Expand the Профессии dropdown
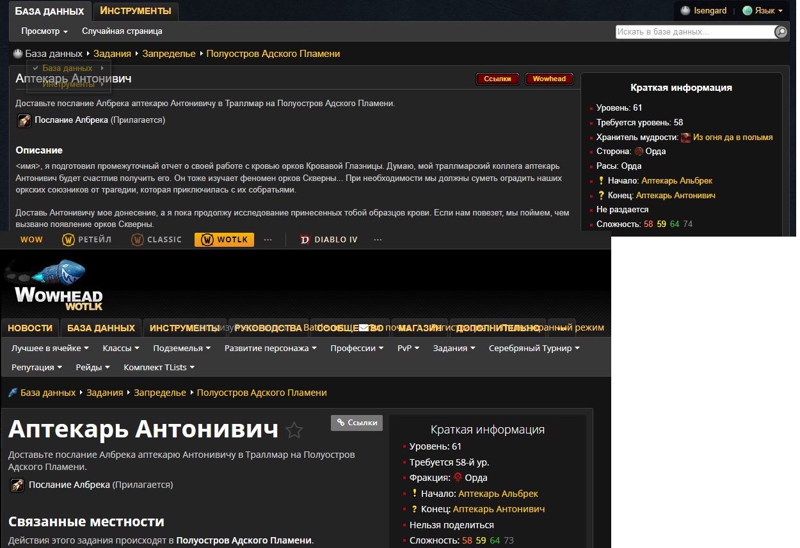The height and width of the screenshot is (548, 800). pos(357,348)
